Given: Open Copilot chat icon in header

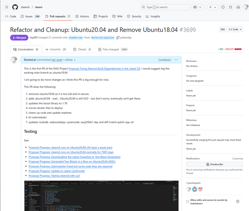Looking at the screenshot, I should [195, 7].
